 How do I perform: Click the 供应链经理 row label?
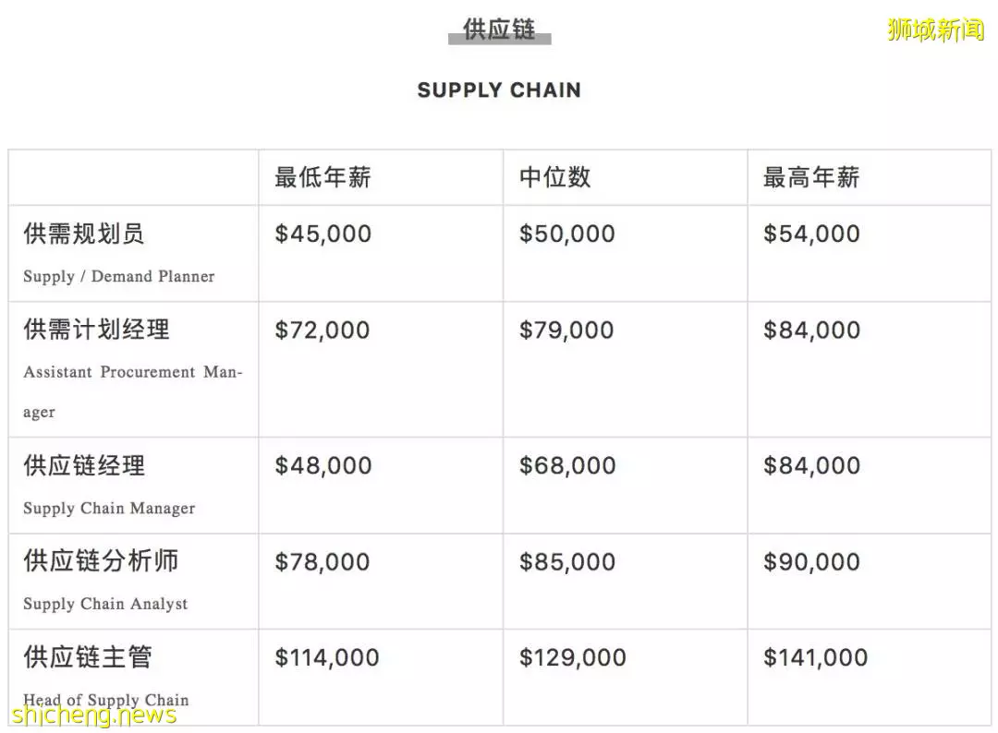tap(84, 465)
